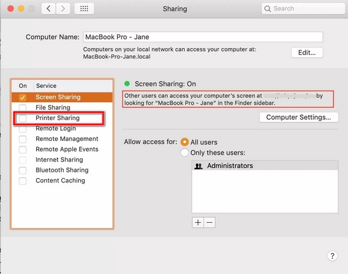Select the Administrators group entry

[x=264, y=165]
